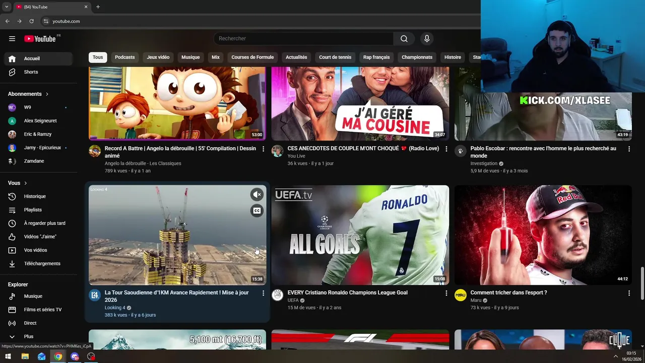Screen dimensions: 645x363
Task: Click the YouTube logo
Action: click(x=40, y=39)
